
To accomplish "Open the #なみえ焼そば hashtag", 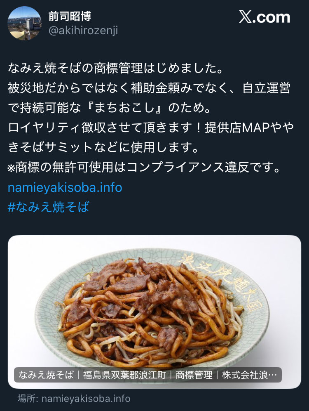I will [49, 207].
